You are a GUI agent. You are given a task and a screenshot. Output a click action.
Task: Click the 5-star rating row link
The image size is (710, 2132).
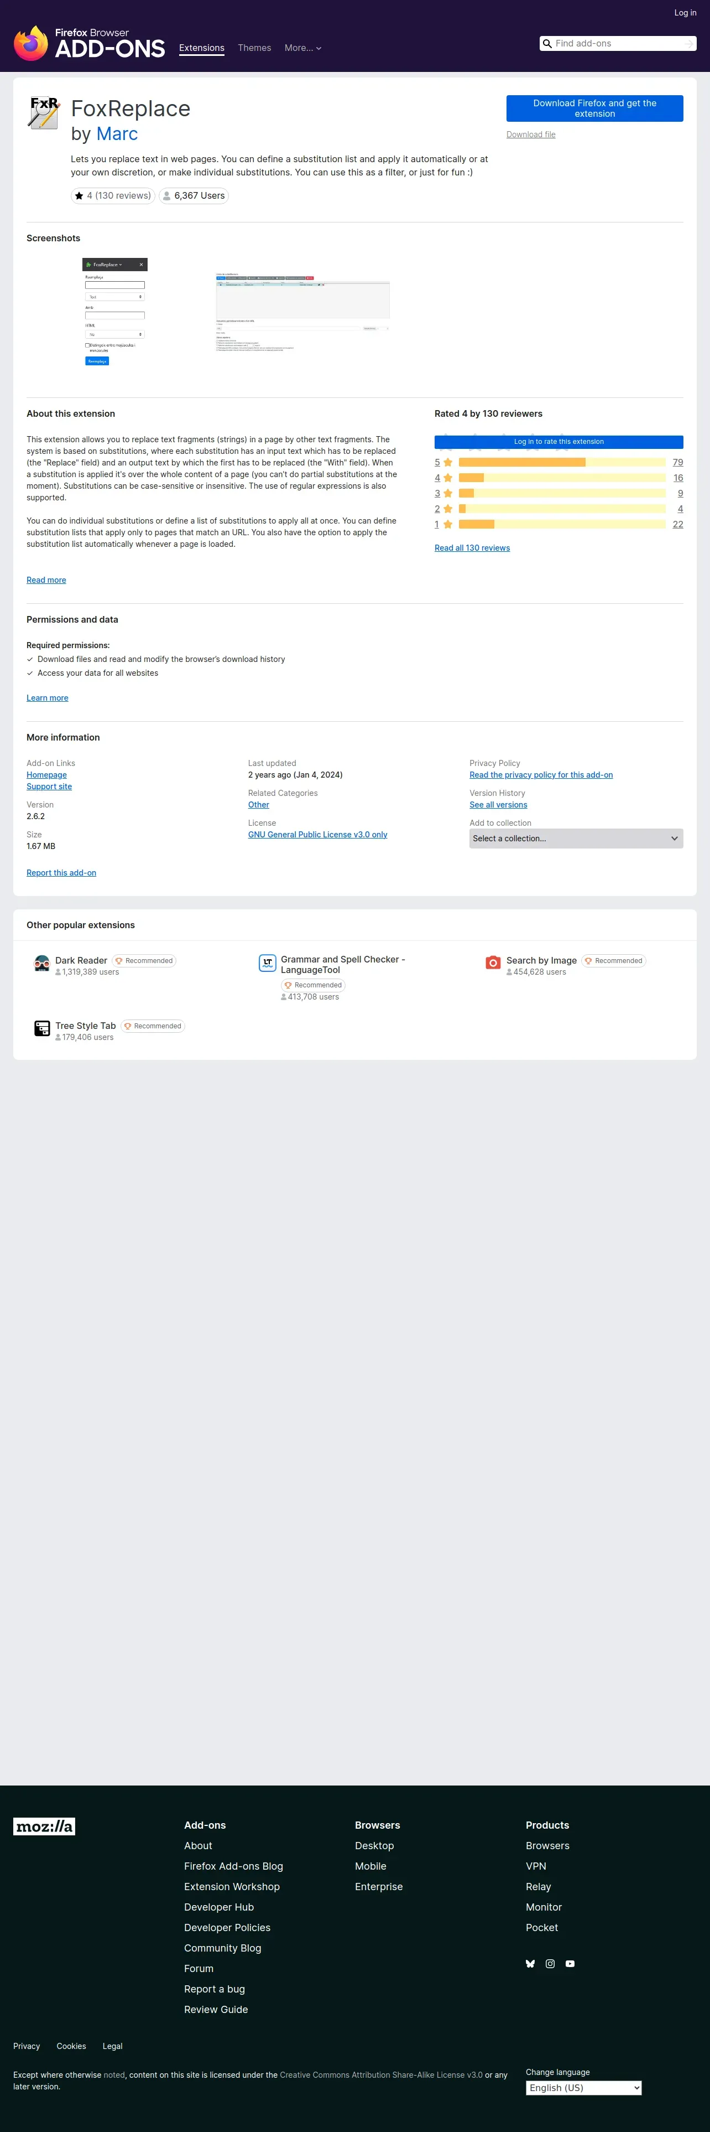coord(443,463)
